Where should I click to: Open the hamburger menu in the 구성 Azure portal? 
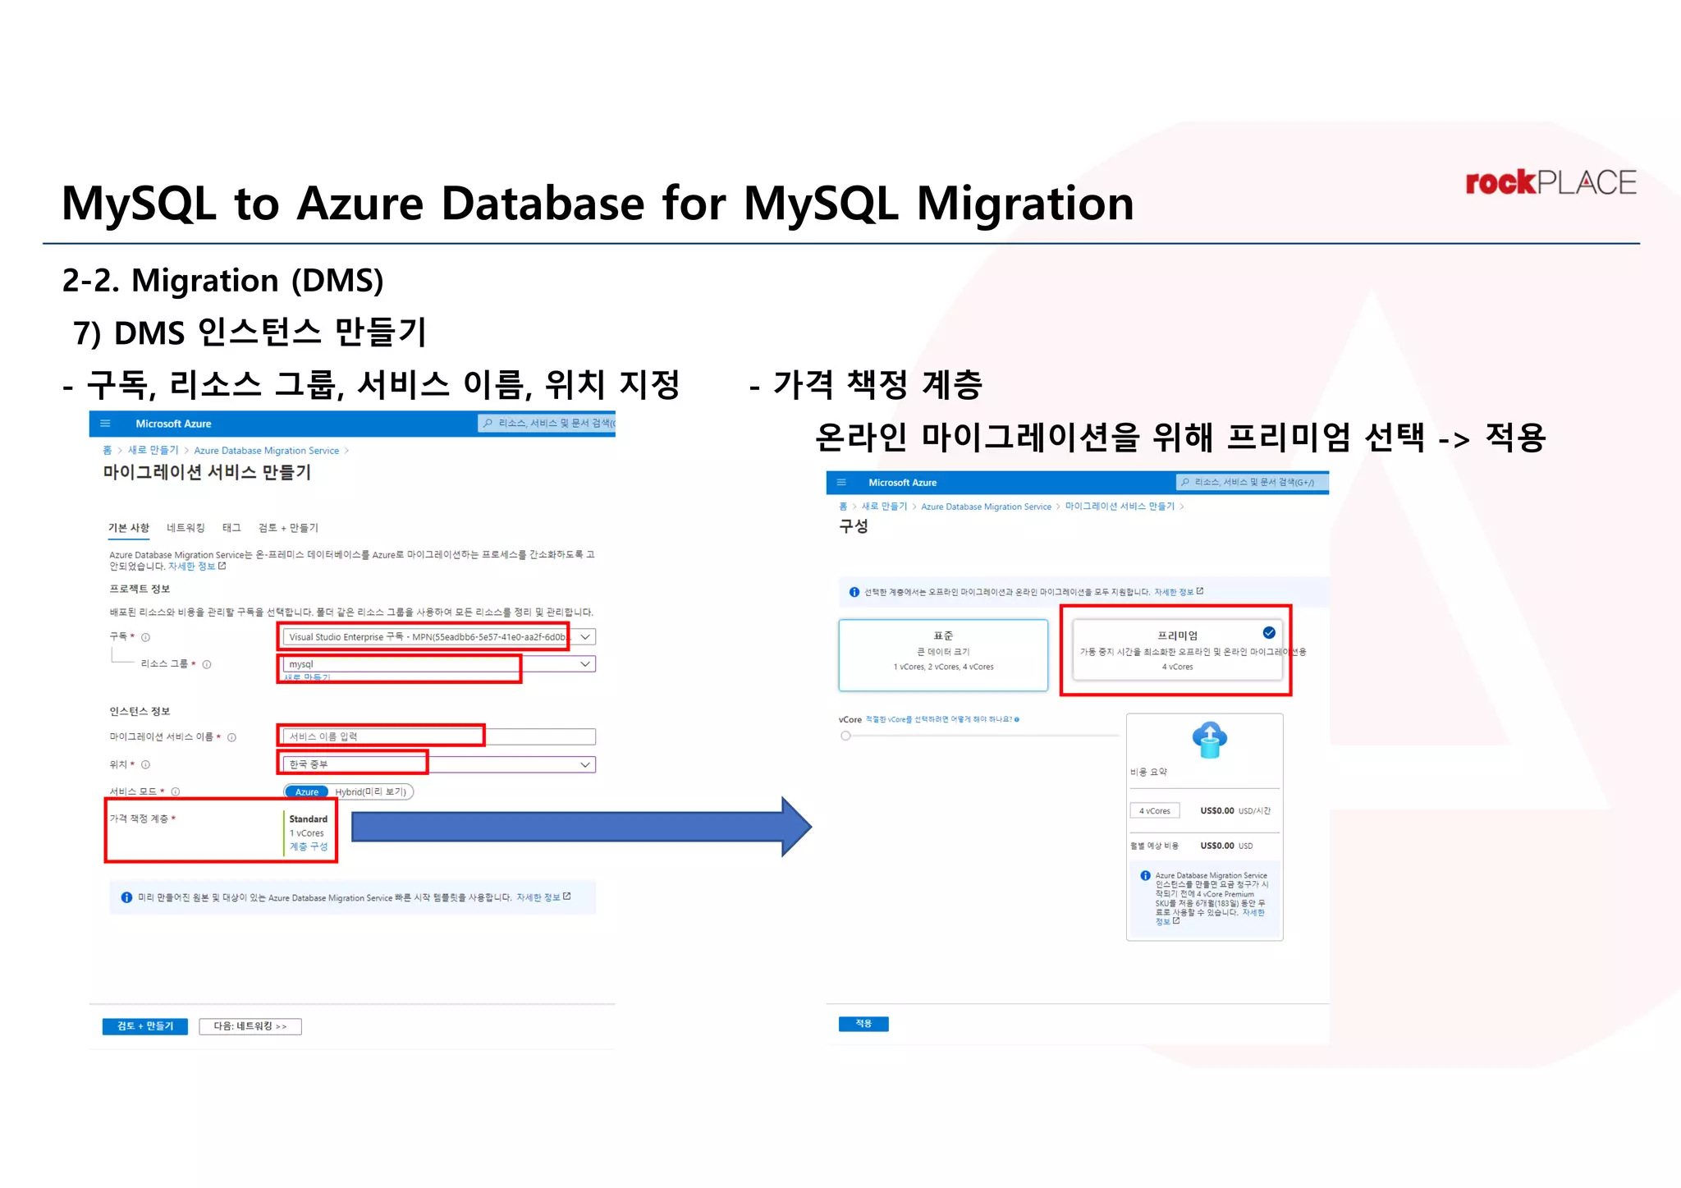tap(841, 482)
